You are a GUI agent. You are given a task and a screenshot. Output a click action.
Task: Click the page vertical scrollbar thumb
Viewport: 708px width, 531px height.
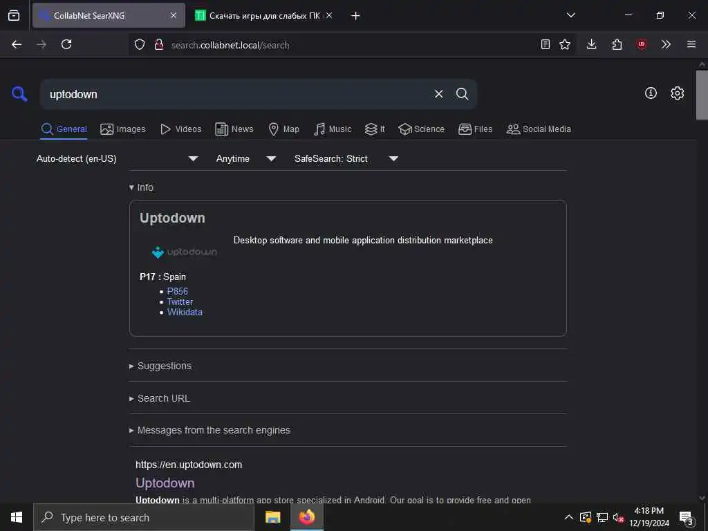702,95
